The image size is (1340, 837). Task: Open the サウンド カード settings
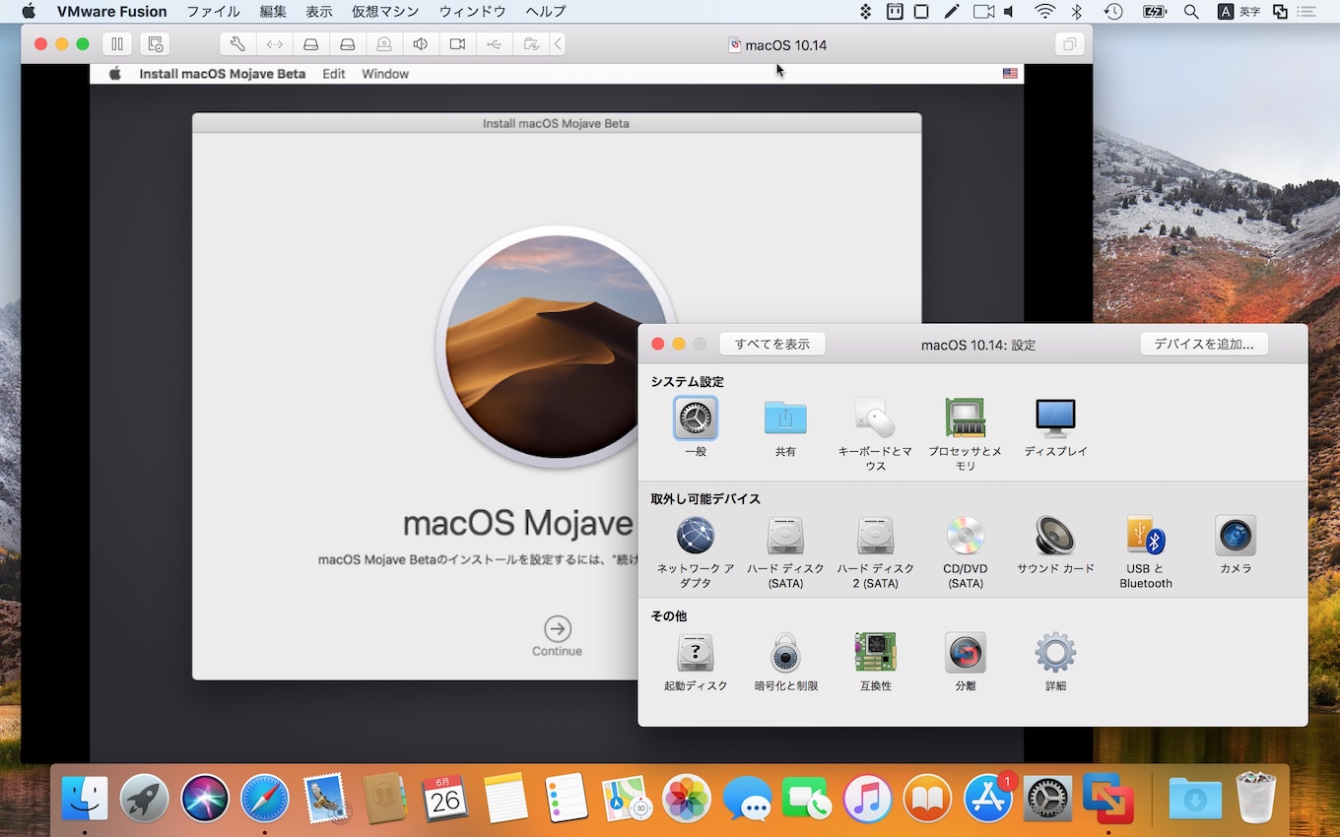click(1055, 537)
